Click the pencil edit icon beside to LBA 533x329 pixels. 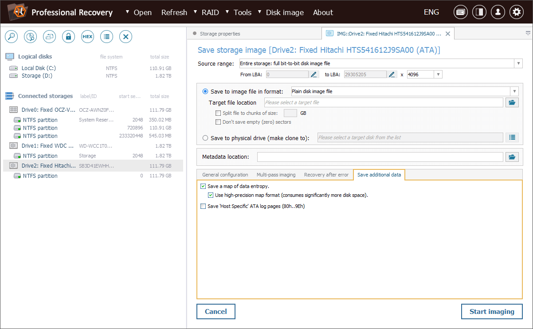pyautogui.click(x=392, y=74)
